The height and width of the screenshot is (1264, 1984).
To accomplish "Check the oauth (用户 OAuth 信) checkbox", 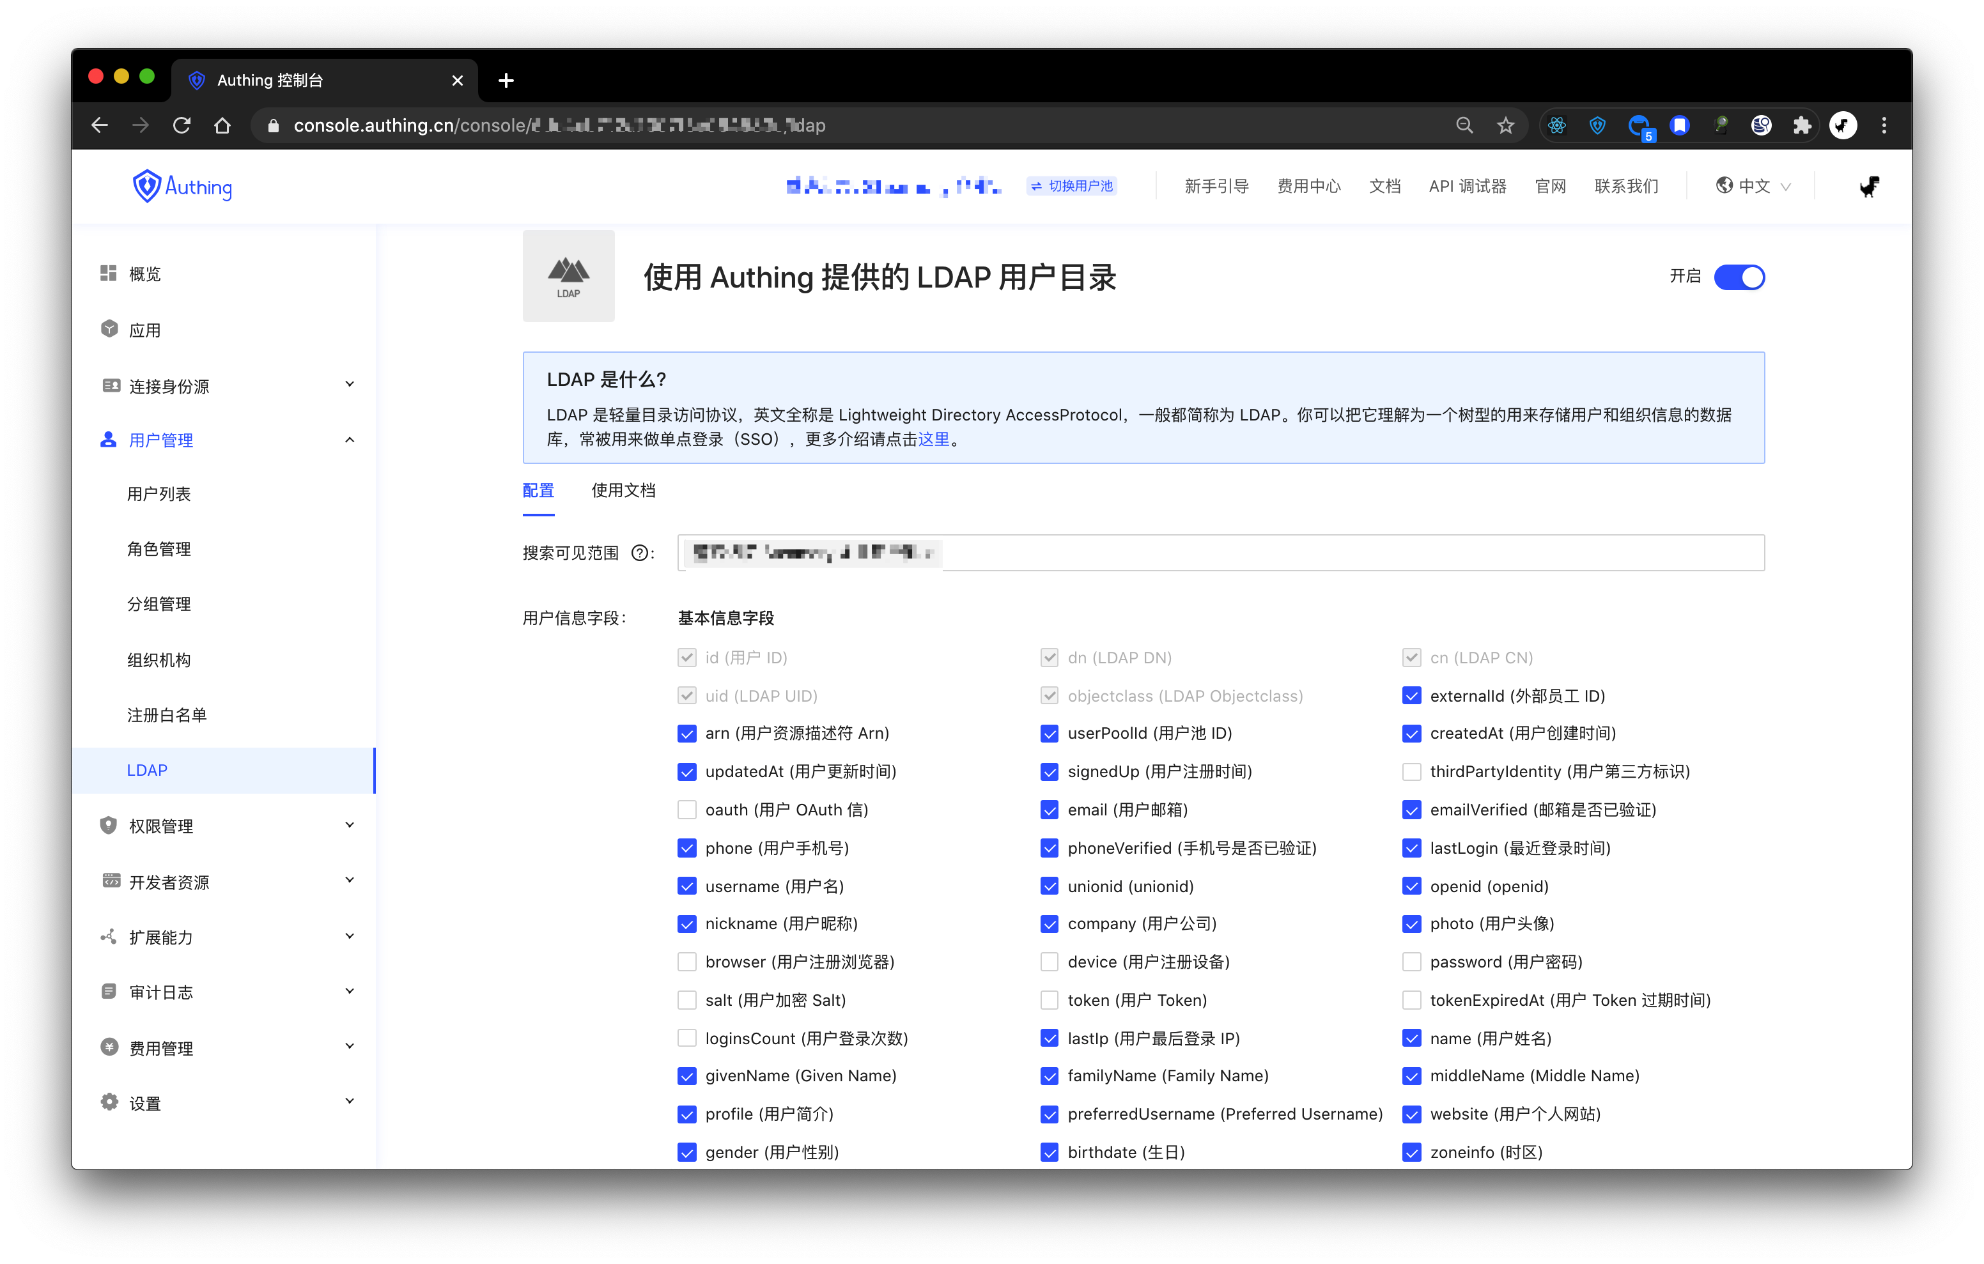I will (x=686, y=809).
